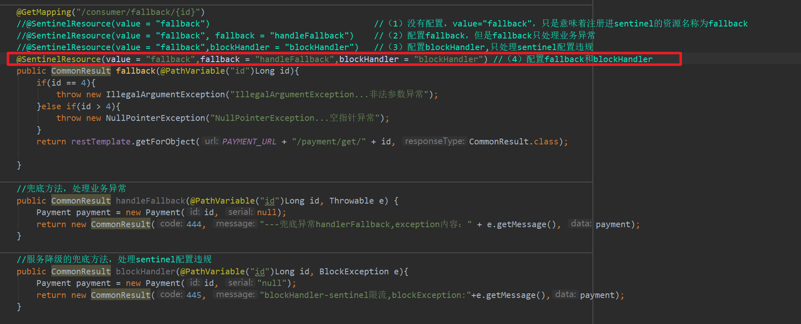
Task: Click comment (4) 配置fallback和blockHandler
Action: (573, 59)
